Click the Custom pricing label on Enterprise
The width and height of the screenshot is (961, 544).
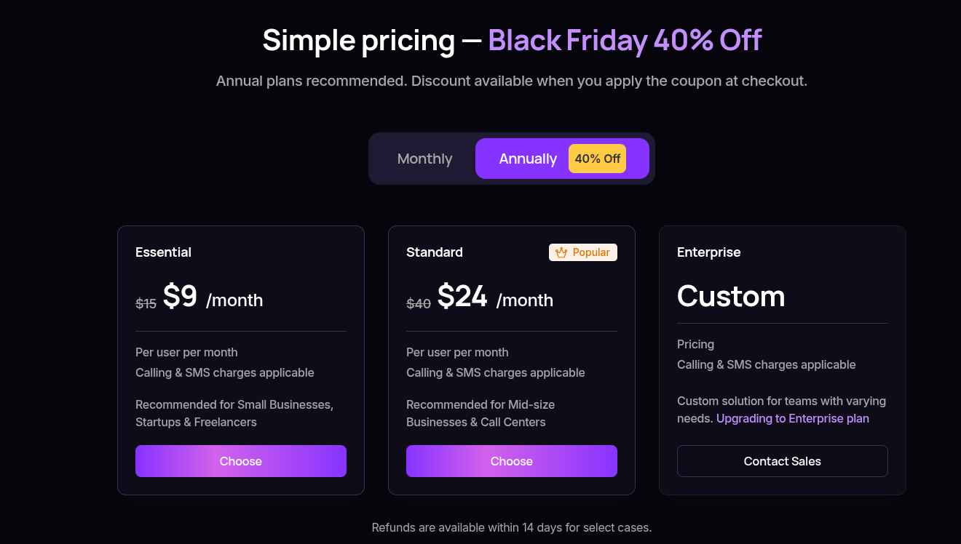[x=731, y=296]
